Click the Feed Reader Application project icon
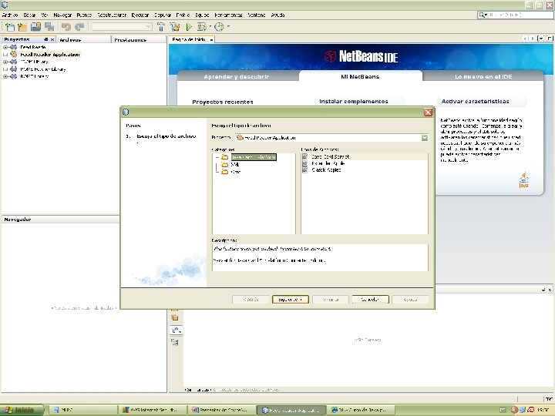The height and width of the screenshot is (416, 555). pos(14,54)
